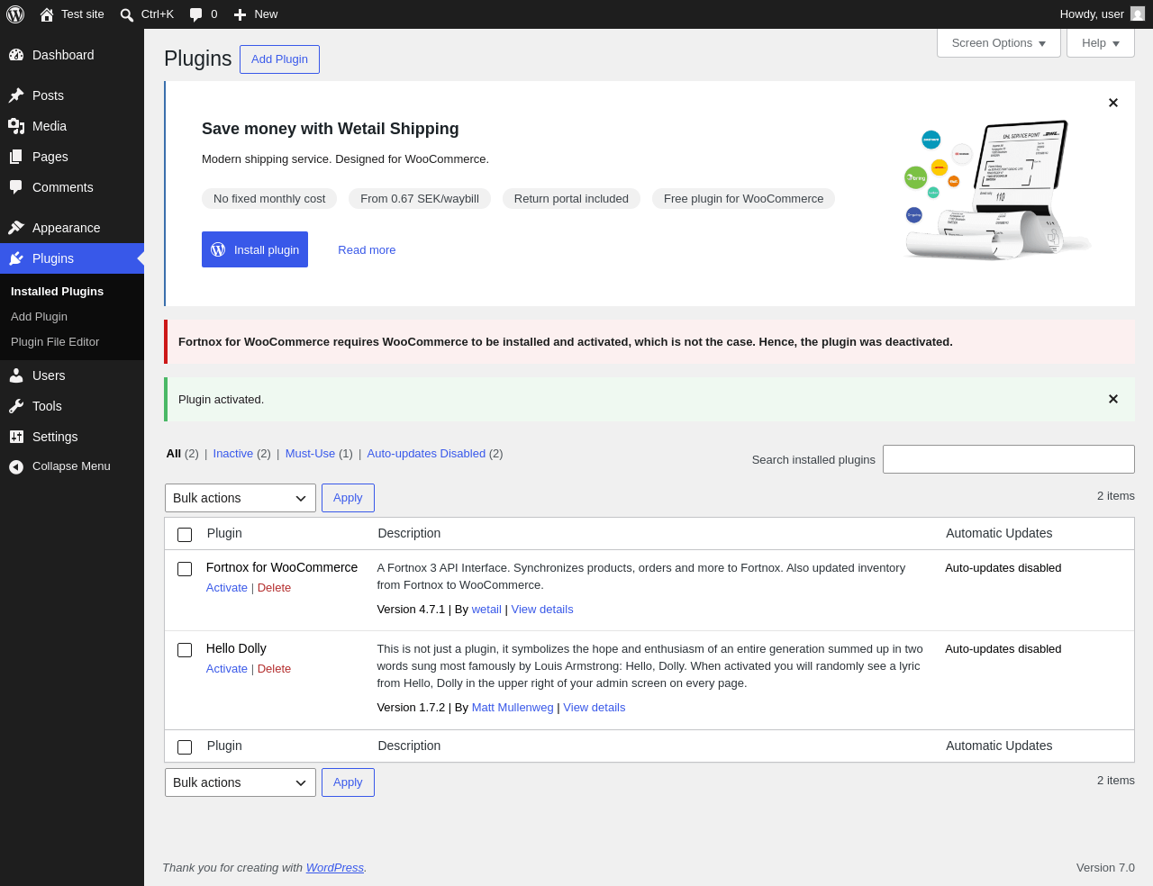
Task: Click 'Return portal included' tag
Action: tap(571, 199)
